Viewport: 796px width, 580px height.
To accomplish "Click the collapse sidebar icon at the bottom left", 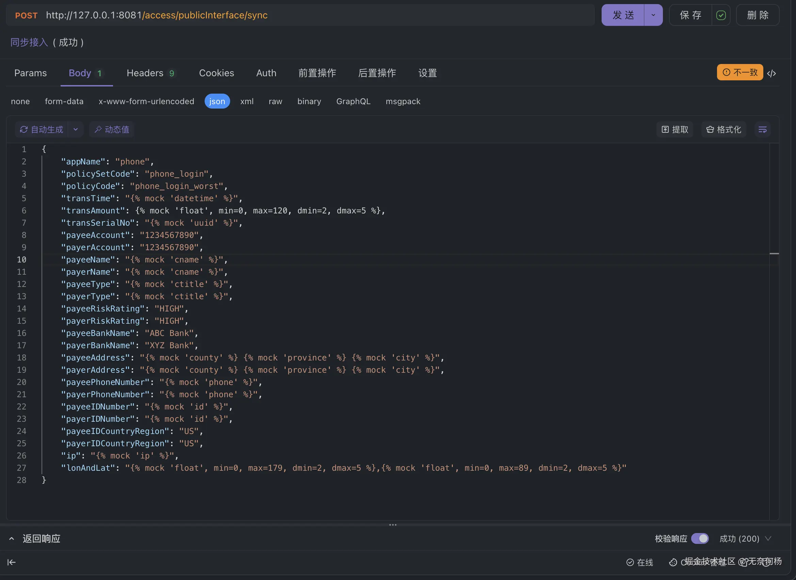I will tap(12, 562).
